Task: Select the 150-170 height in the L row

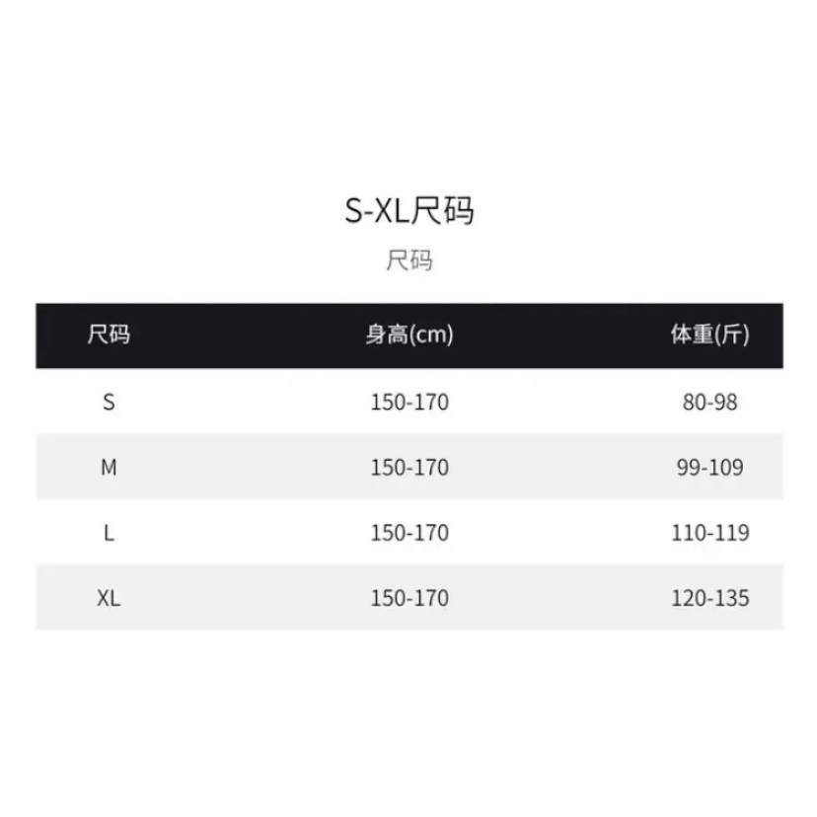Action: pyautogui.click(x=408, y=533)
